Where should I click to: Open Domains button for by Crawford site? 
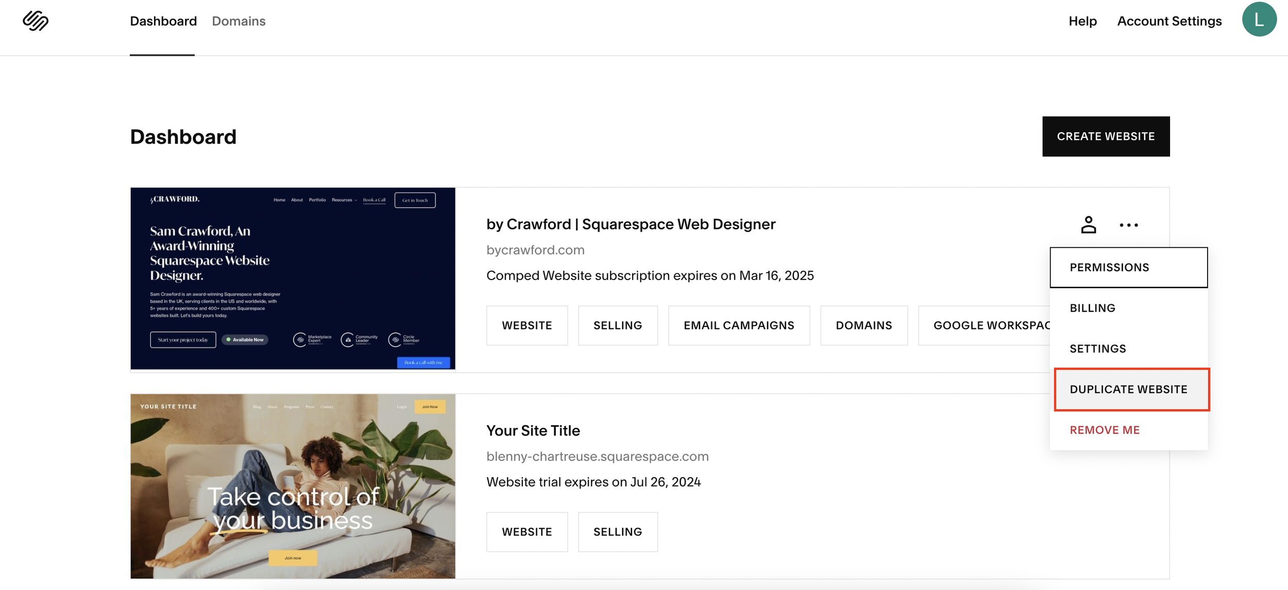pyautogui.click(x=863, y=325)
